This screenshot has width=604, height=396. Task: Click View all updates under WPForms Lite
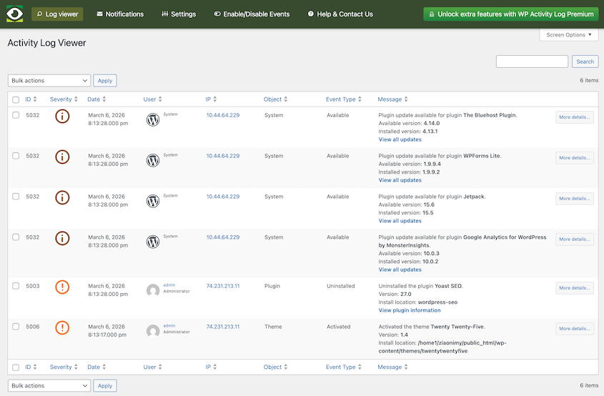tap(400, 180)
